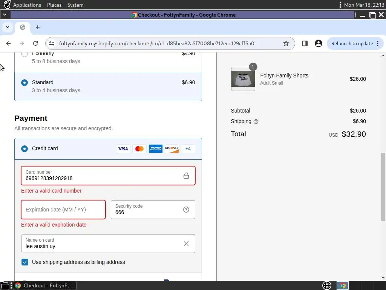Click the scrollbar up arrow
This screenshot has width=386, height=290.
pyautogui.click(x=383, y=56)
